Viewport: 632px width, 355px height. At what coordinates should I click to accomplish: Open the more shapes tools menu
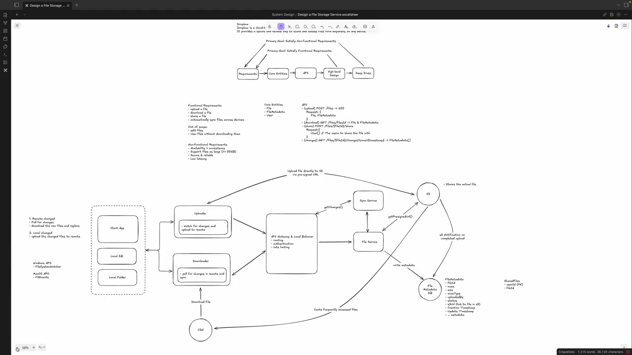click(373, 27)
